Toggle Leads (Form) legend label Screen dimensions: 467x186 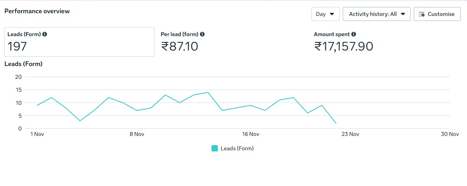[237, 148]
